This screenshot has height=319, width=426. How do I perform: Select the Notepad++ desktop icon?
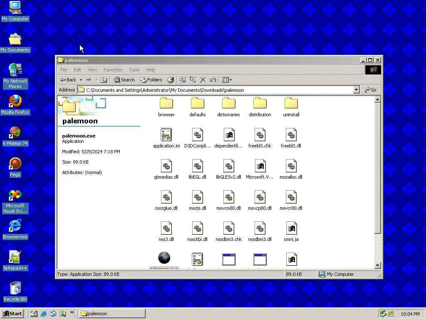(15, 261)
